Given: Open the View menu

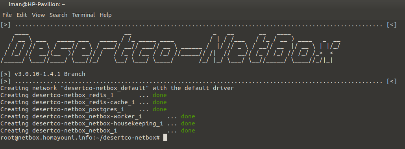Looking at the screenshot, I should tap(38, 15).
